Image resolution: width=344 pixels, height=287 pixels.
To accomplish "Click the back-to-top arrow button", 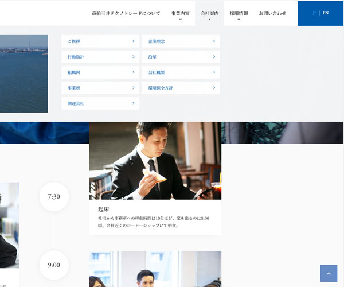I will click(329, 273).
